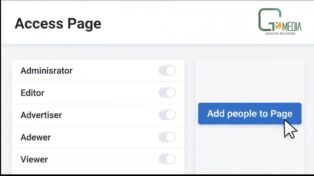Screen dimensions: 314x176
Task: Pick the Adewer role label
Action: (36, 137)
